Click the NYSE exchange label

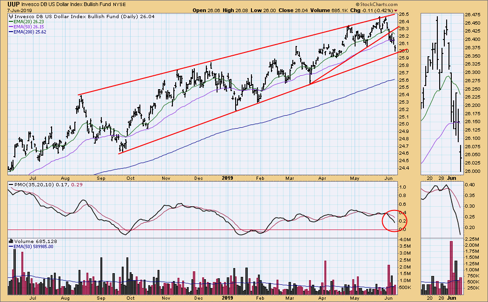pos(119,5)
